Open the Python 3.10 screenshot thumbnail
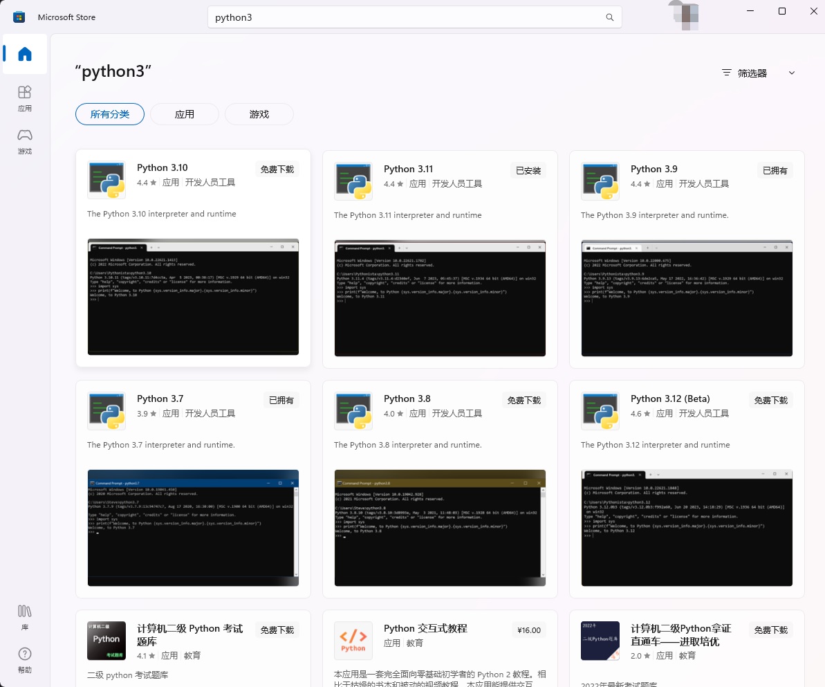This screenshot has width=825, height=687. (193, 297)
